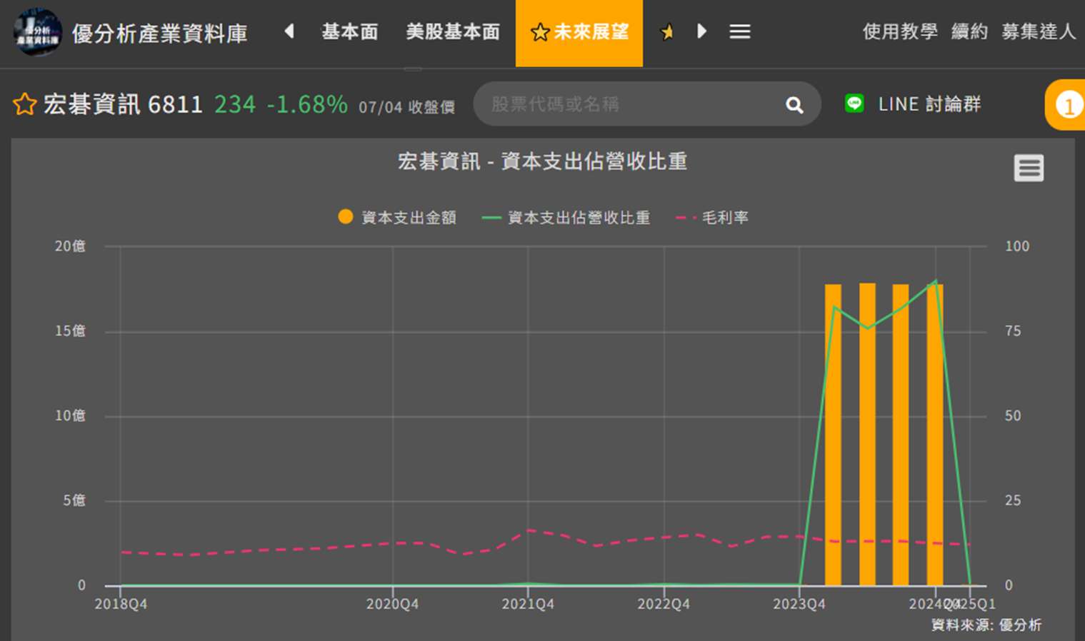
Task: Toggle the 資本支出佔營收比重 legend series
Action: 566,218
